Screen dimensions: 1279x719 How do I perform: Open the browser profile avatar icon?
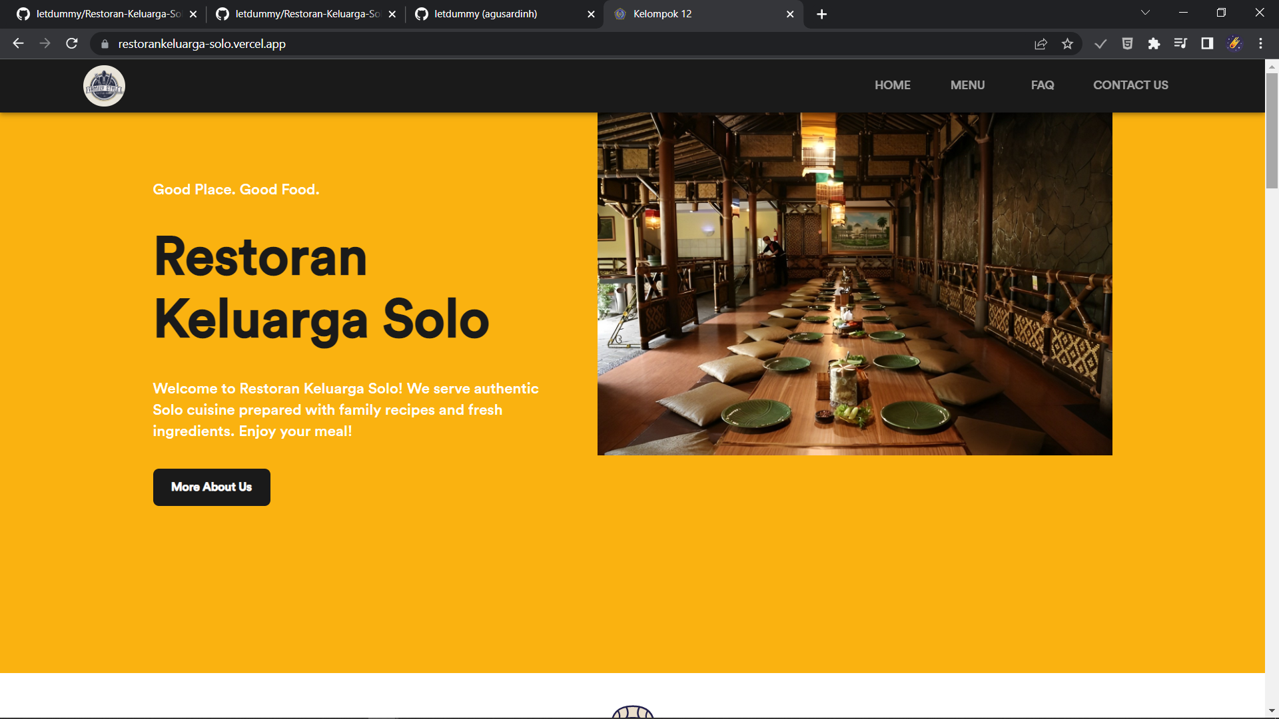pos(1234,44)
